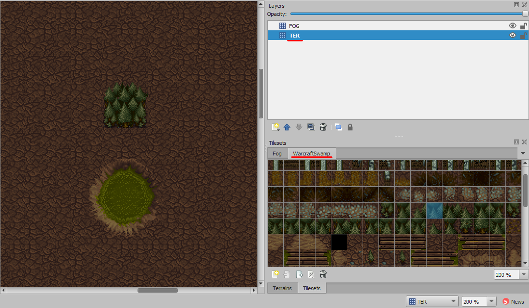
Task: Click the layer Opacity slider handle
Action: (525, 14)
